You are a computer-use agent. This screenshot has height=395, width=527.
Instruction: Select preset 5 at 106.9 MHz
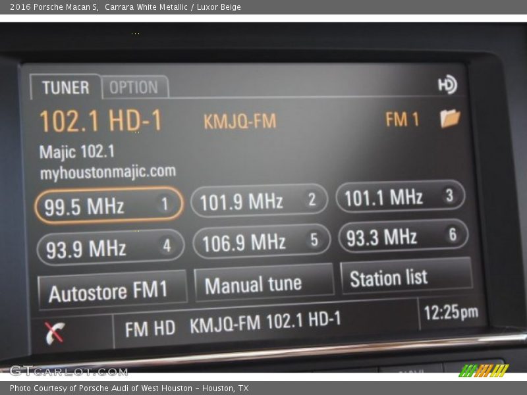click(x=262, y=241)
